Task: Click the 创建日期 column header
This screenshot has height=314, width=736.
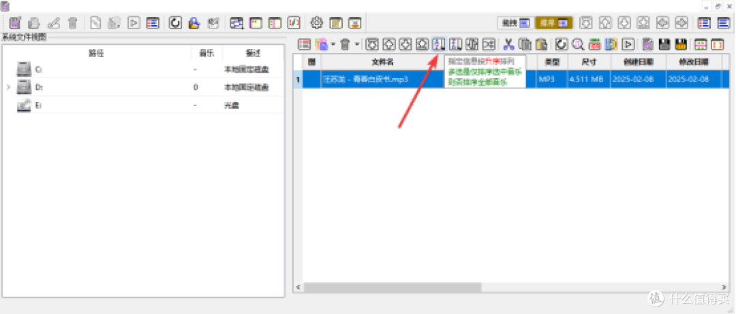Action: (639, 61)
